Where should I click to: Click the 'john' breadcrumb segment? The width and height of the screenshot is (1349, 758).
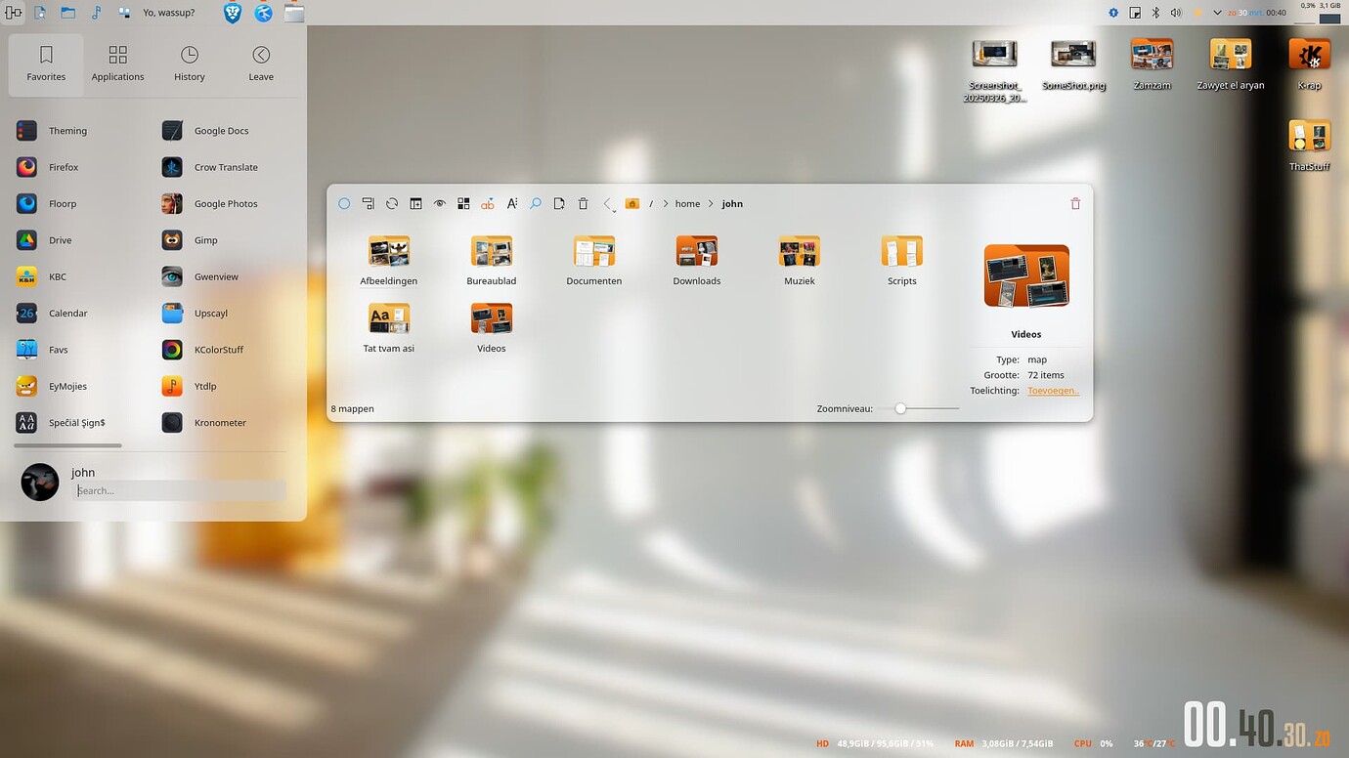click(x=732, y=203)
